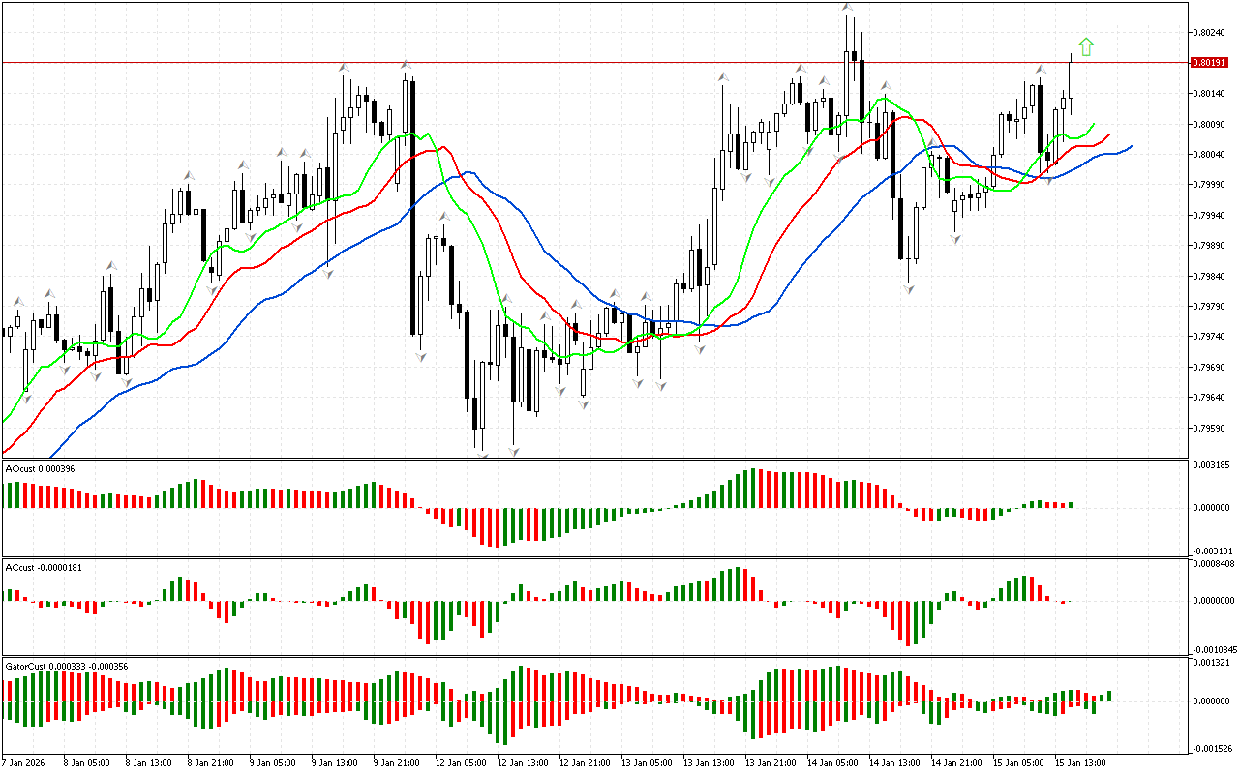Click the -0.0010845 scale value in AC panel
The image size is (1239, 774).
click(1213, 649)
